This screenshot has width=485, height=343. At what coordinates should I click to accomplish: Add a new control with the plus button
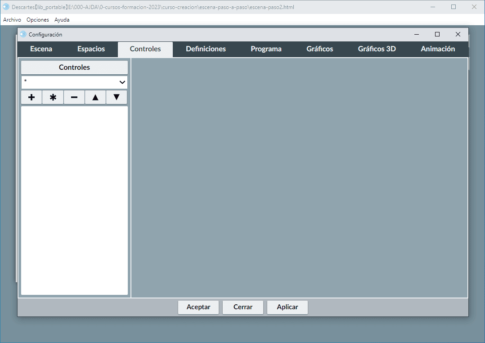(x=31, y=97)
